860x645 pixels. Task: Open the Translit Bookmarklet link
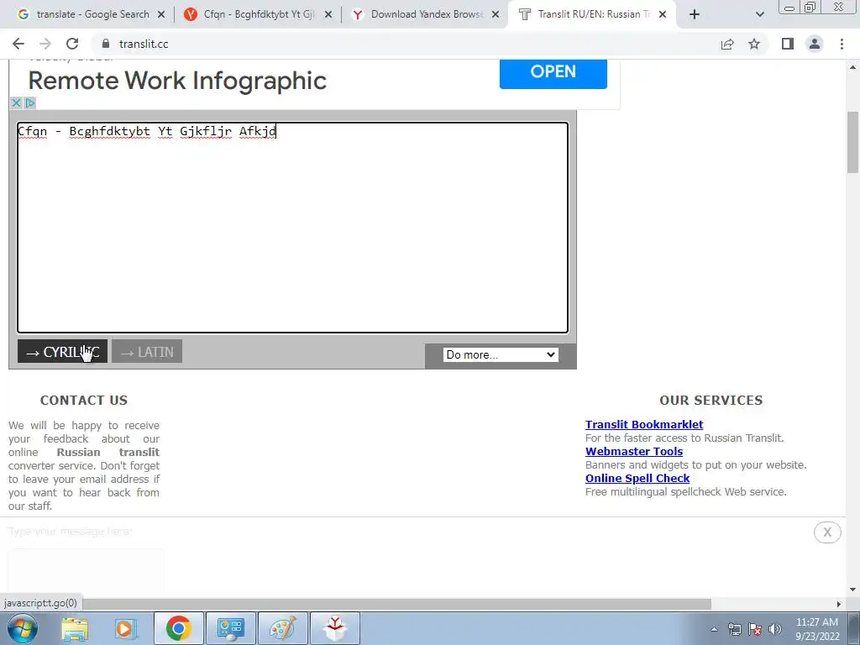click(x=644, y=424)
